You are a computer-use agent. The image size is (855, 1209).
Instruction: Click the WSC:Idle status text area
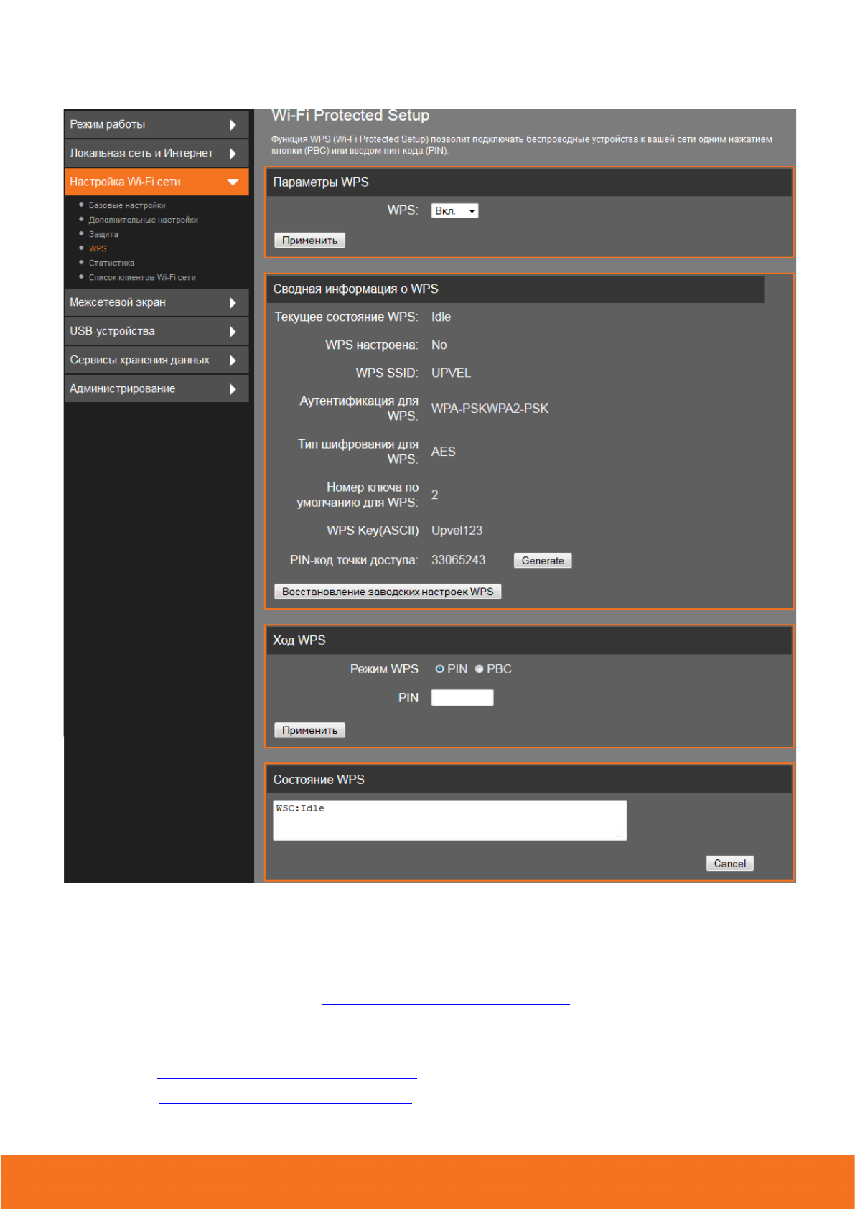[449, 821]
